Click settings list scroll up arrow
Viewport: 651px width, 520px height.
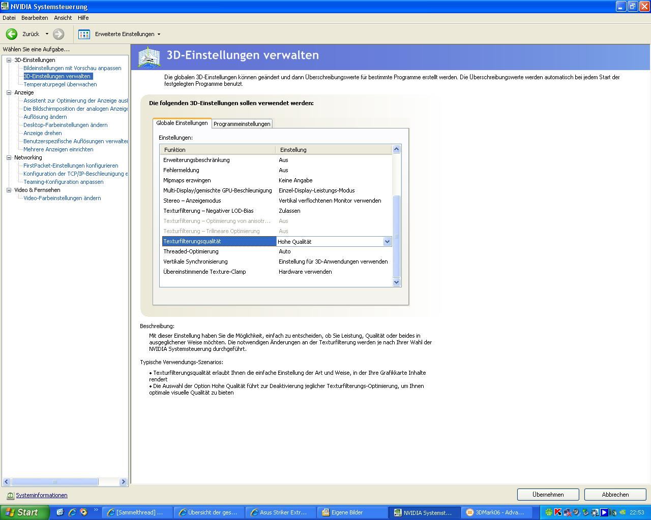coord(397,149)
